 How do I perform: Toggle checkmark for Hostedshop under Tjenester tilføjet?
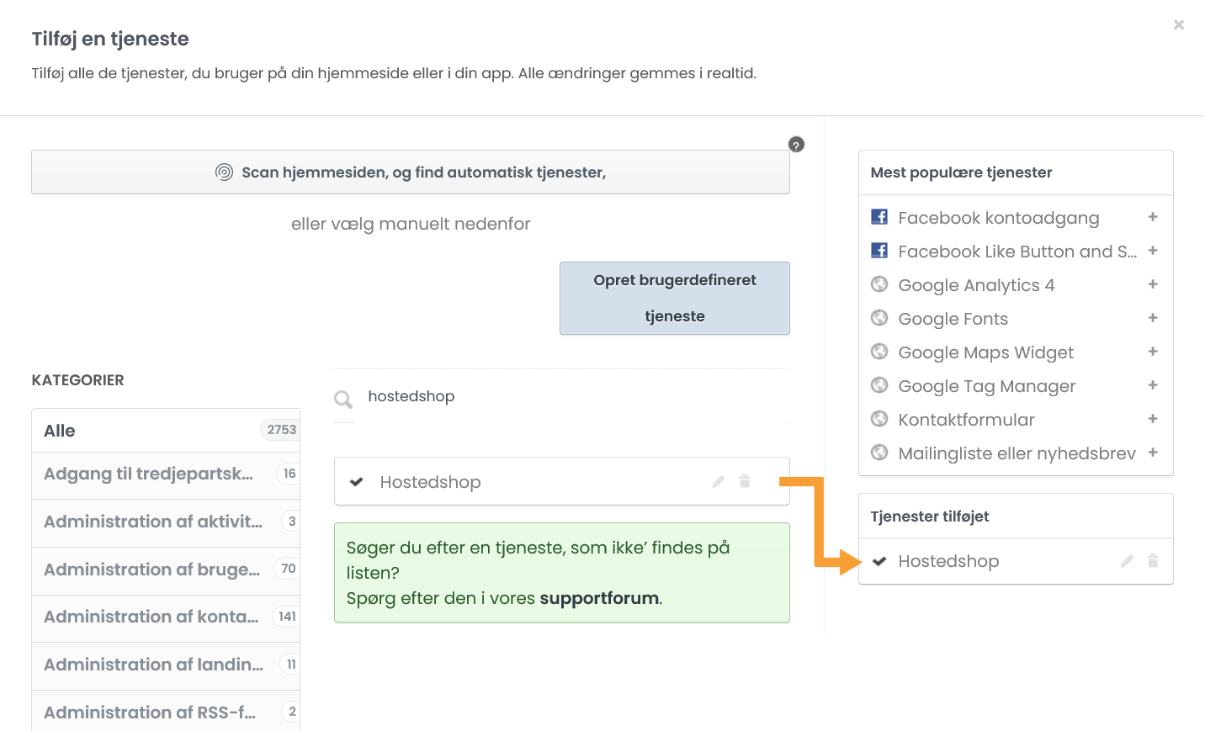879,561
